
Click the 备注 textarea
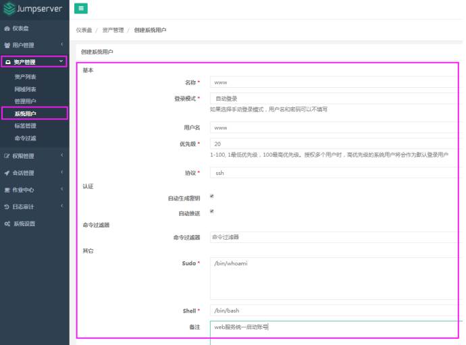336,333
